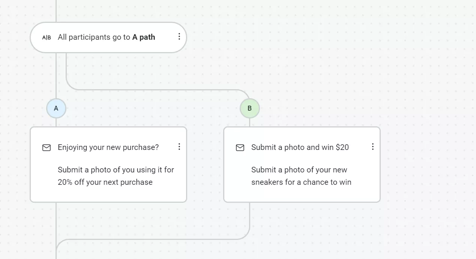The width and height of the screenshot is (476, 259).
Task: Open options menu for the A/B split node
Action: click(x=179, y=36)
